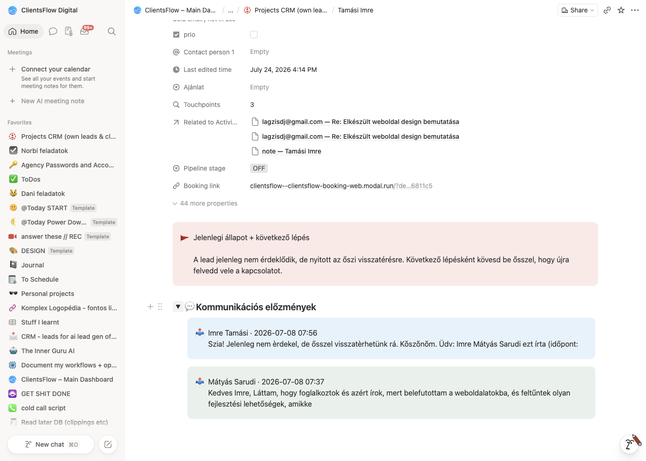This screenshot has width=646, height=461.
Task: Open Stuff I learnt page
Action: pyautogui.click(x=62, y=322)
